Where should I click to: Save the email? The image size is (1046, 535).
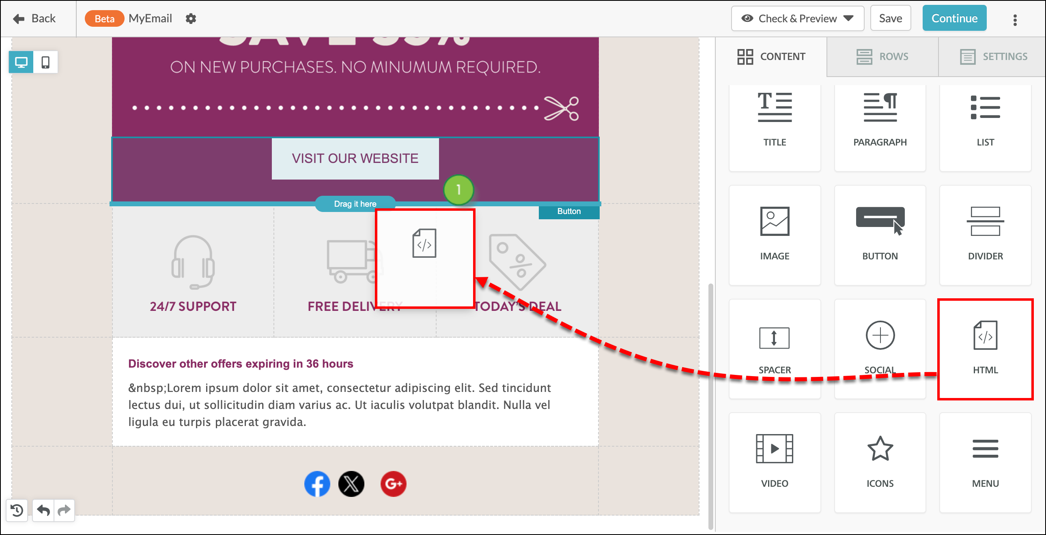891,19
